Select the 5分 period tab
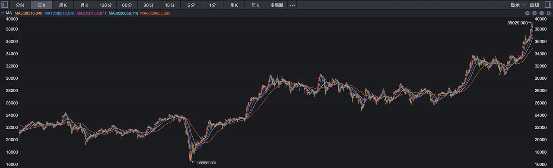The width and height of the screenshot is (553, 168). click(191, 5)
